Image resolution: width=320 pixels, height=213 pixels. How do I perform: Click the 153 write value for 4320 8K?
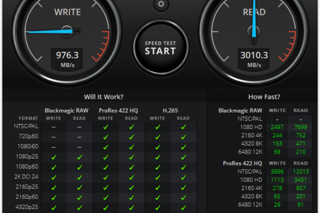tap(277, 144)
